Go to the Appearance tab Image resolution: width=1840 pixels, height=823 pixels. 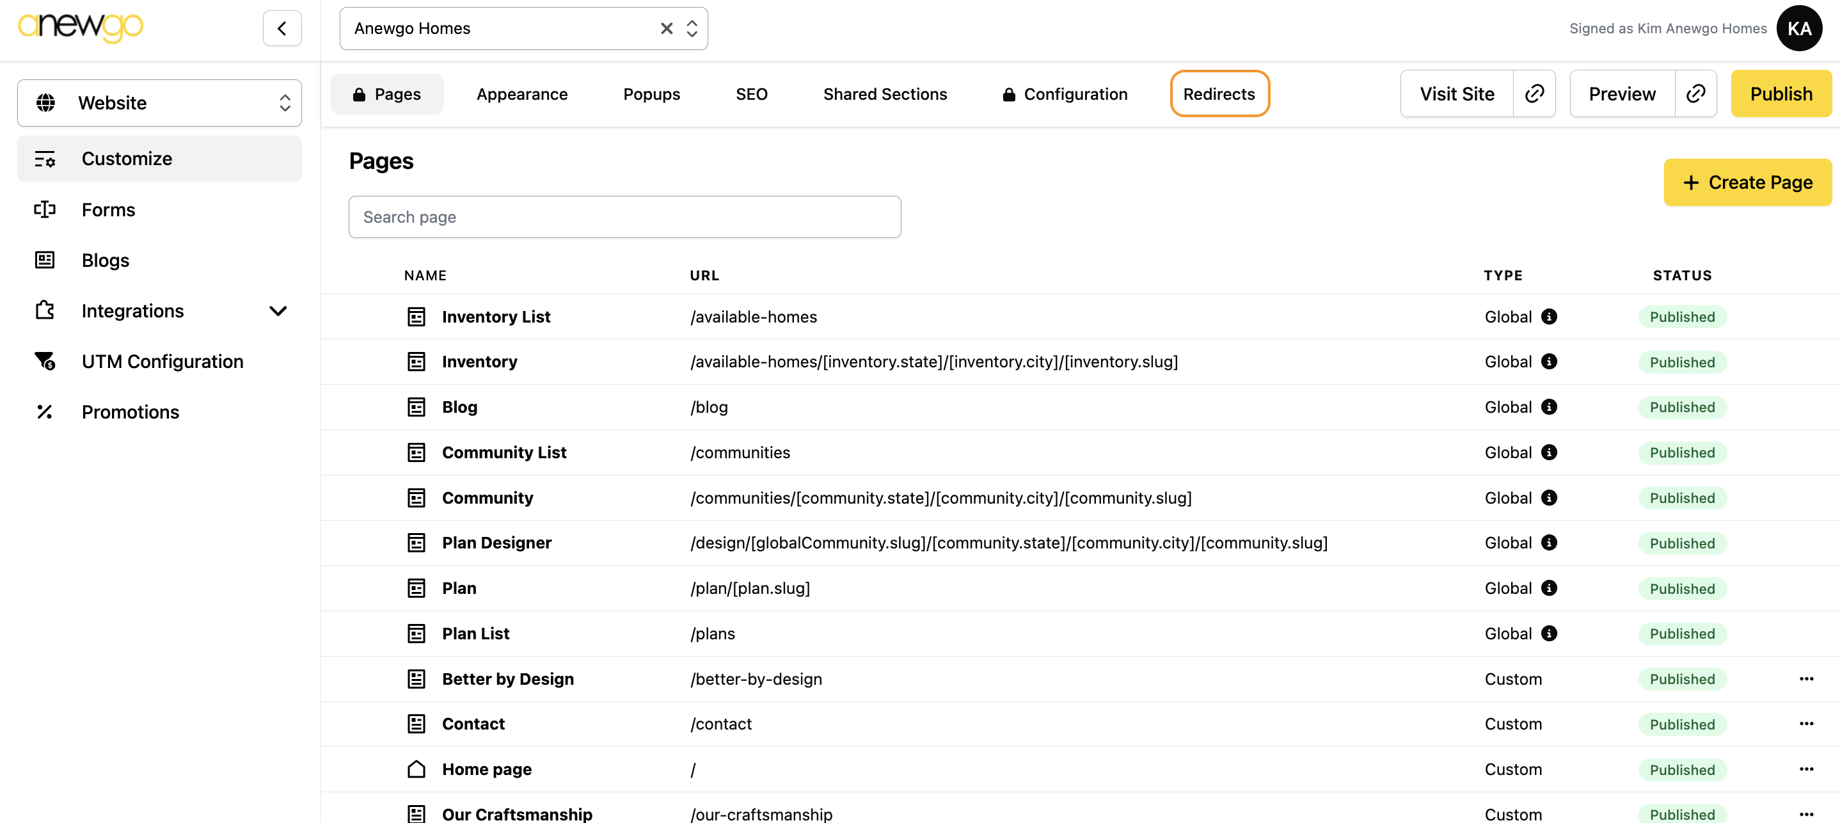click(521, 94)
